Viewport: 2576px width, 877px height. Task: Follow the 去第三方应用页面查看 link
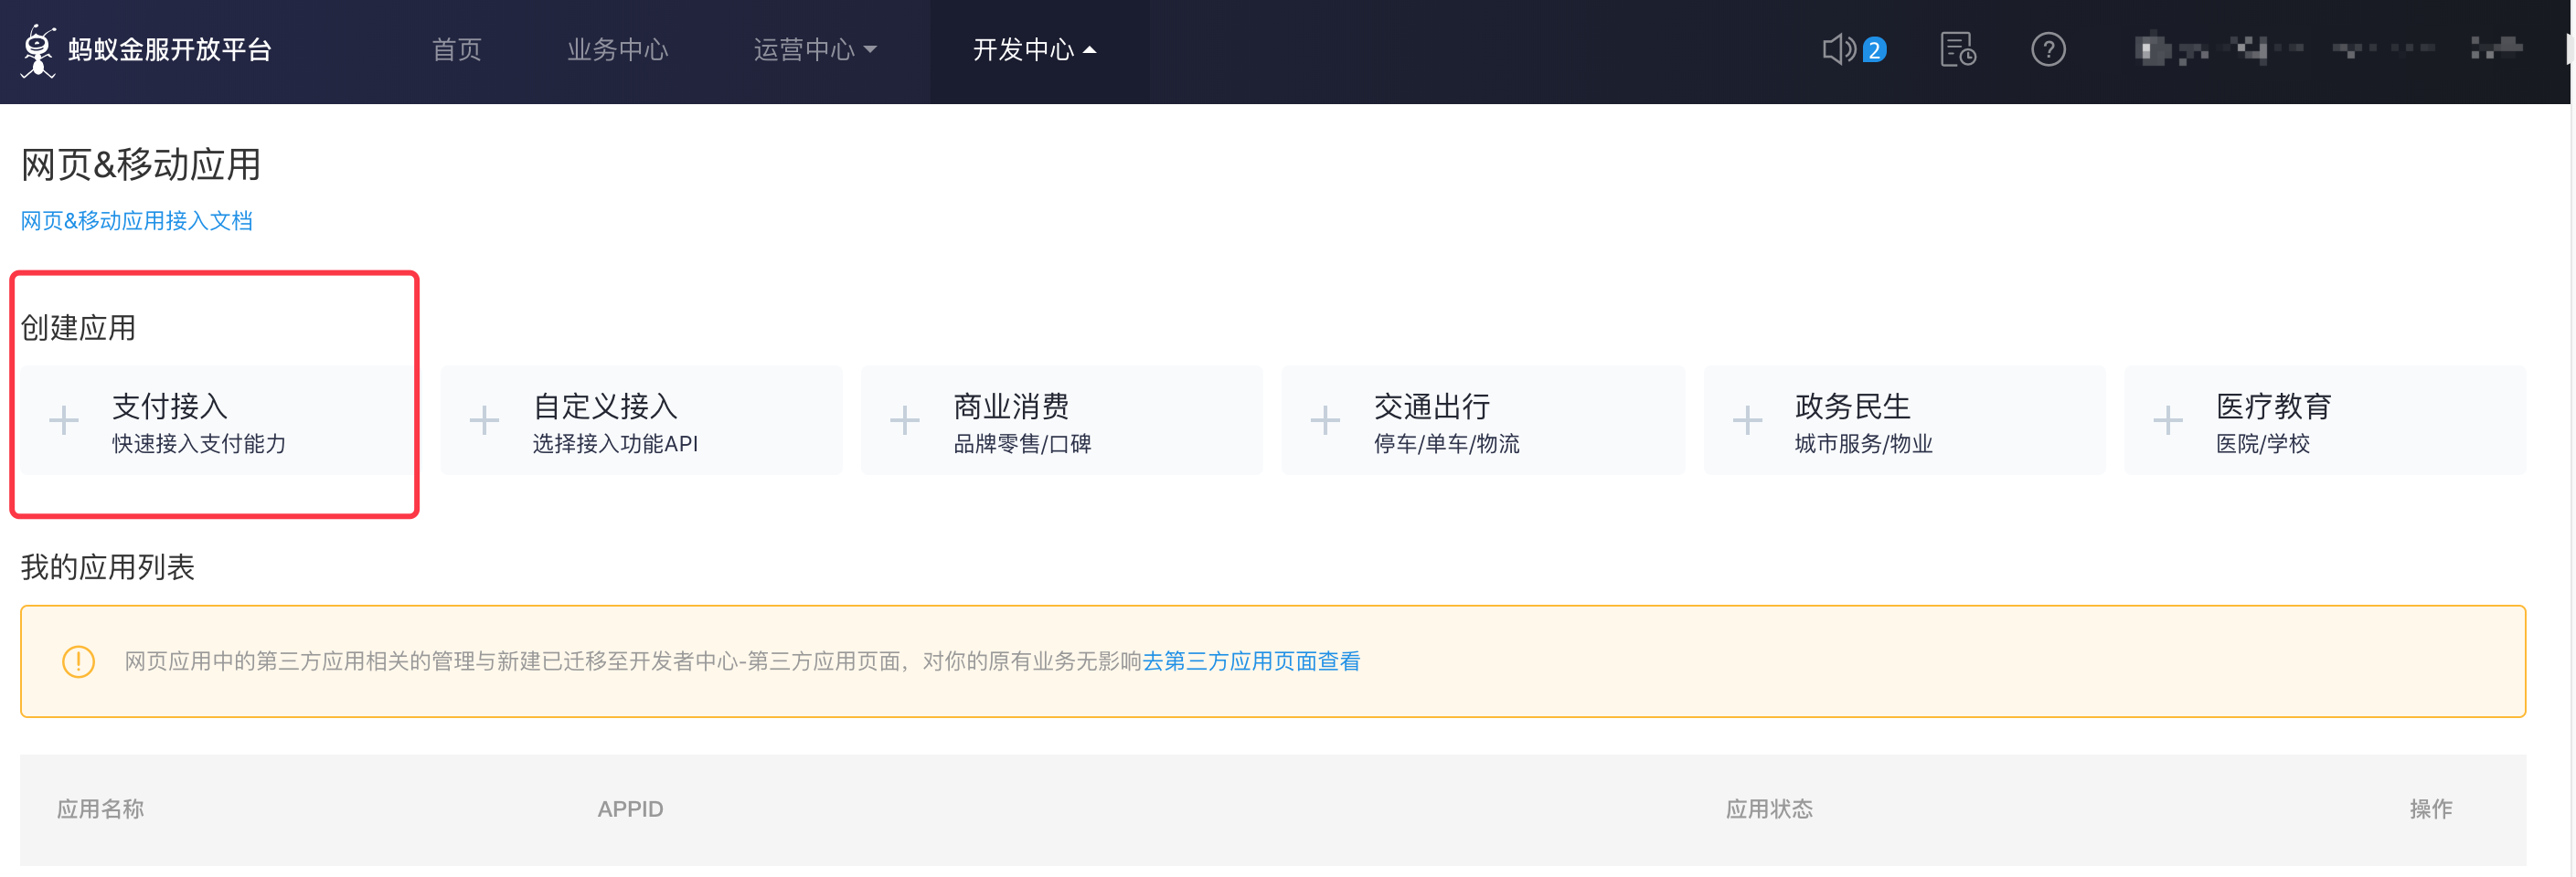click(1251, 661)
